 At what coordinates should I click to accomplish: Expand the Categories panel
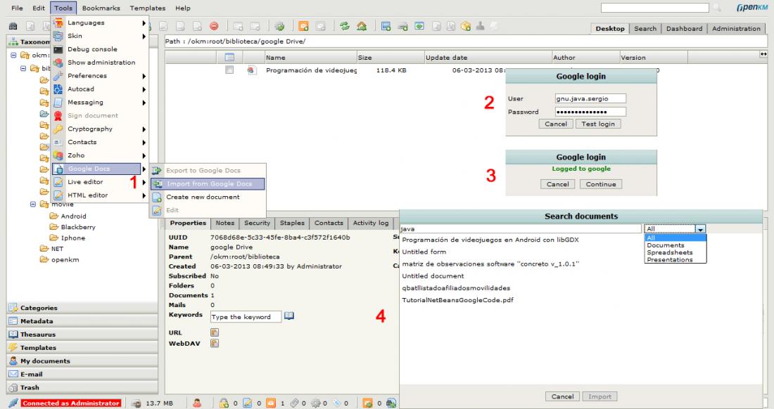click(x=82, y=308)
